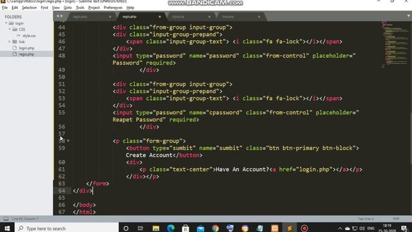
Task: Open Microsoft Edge from taskbar
Action: [171, 228]
